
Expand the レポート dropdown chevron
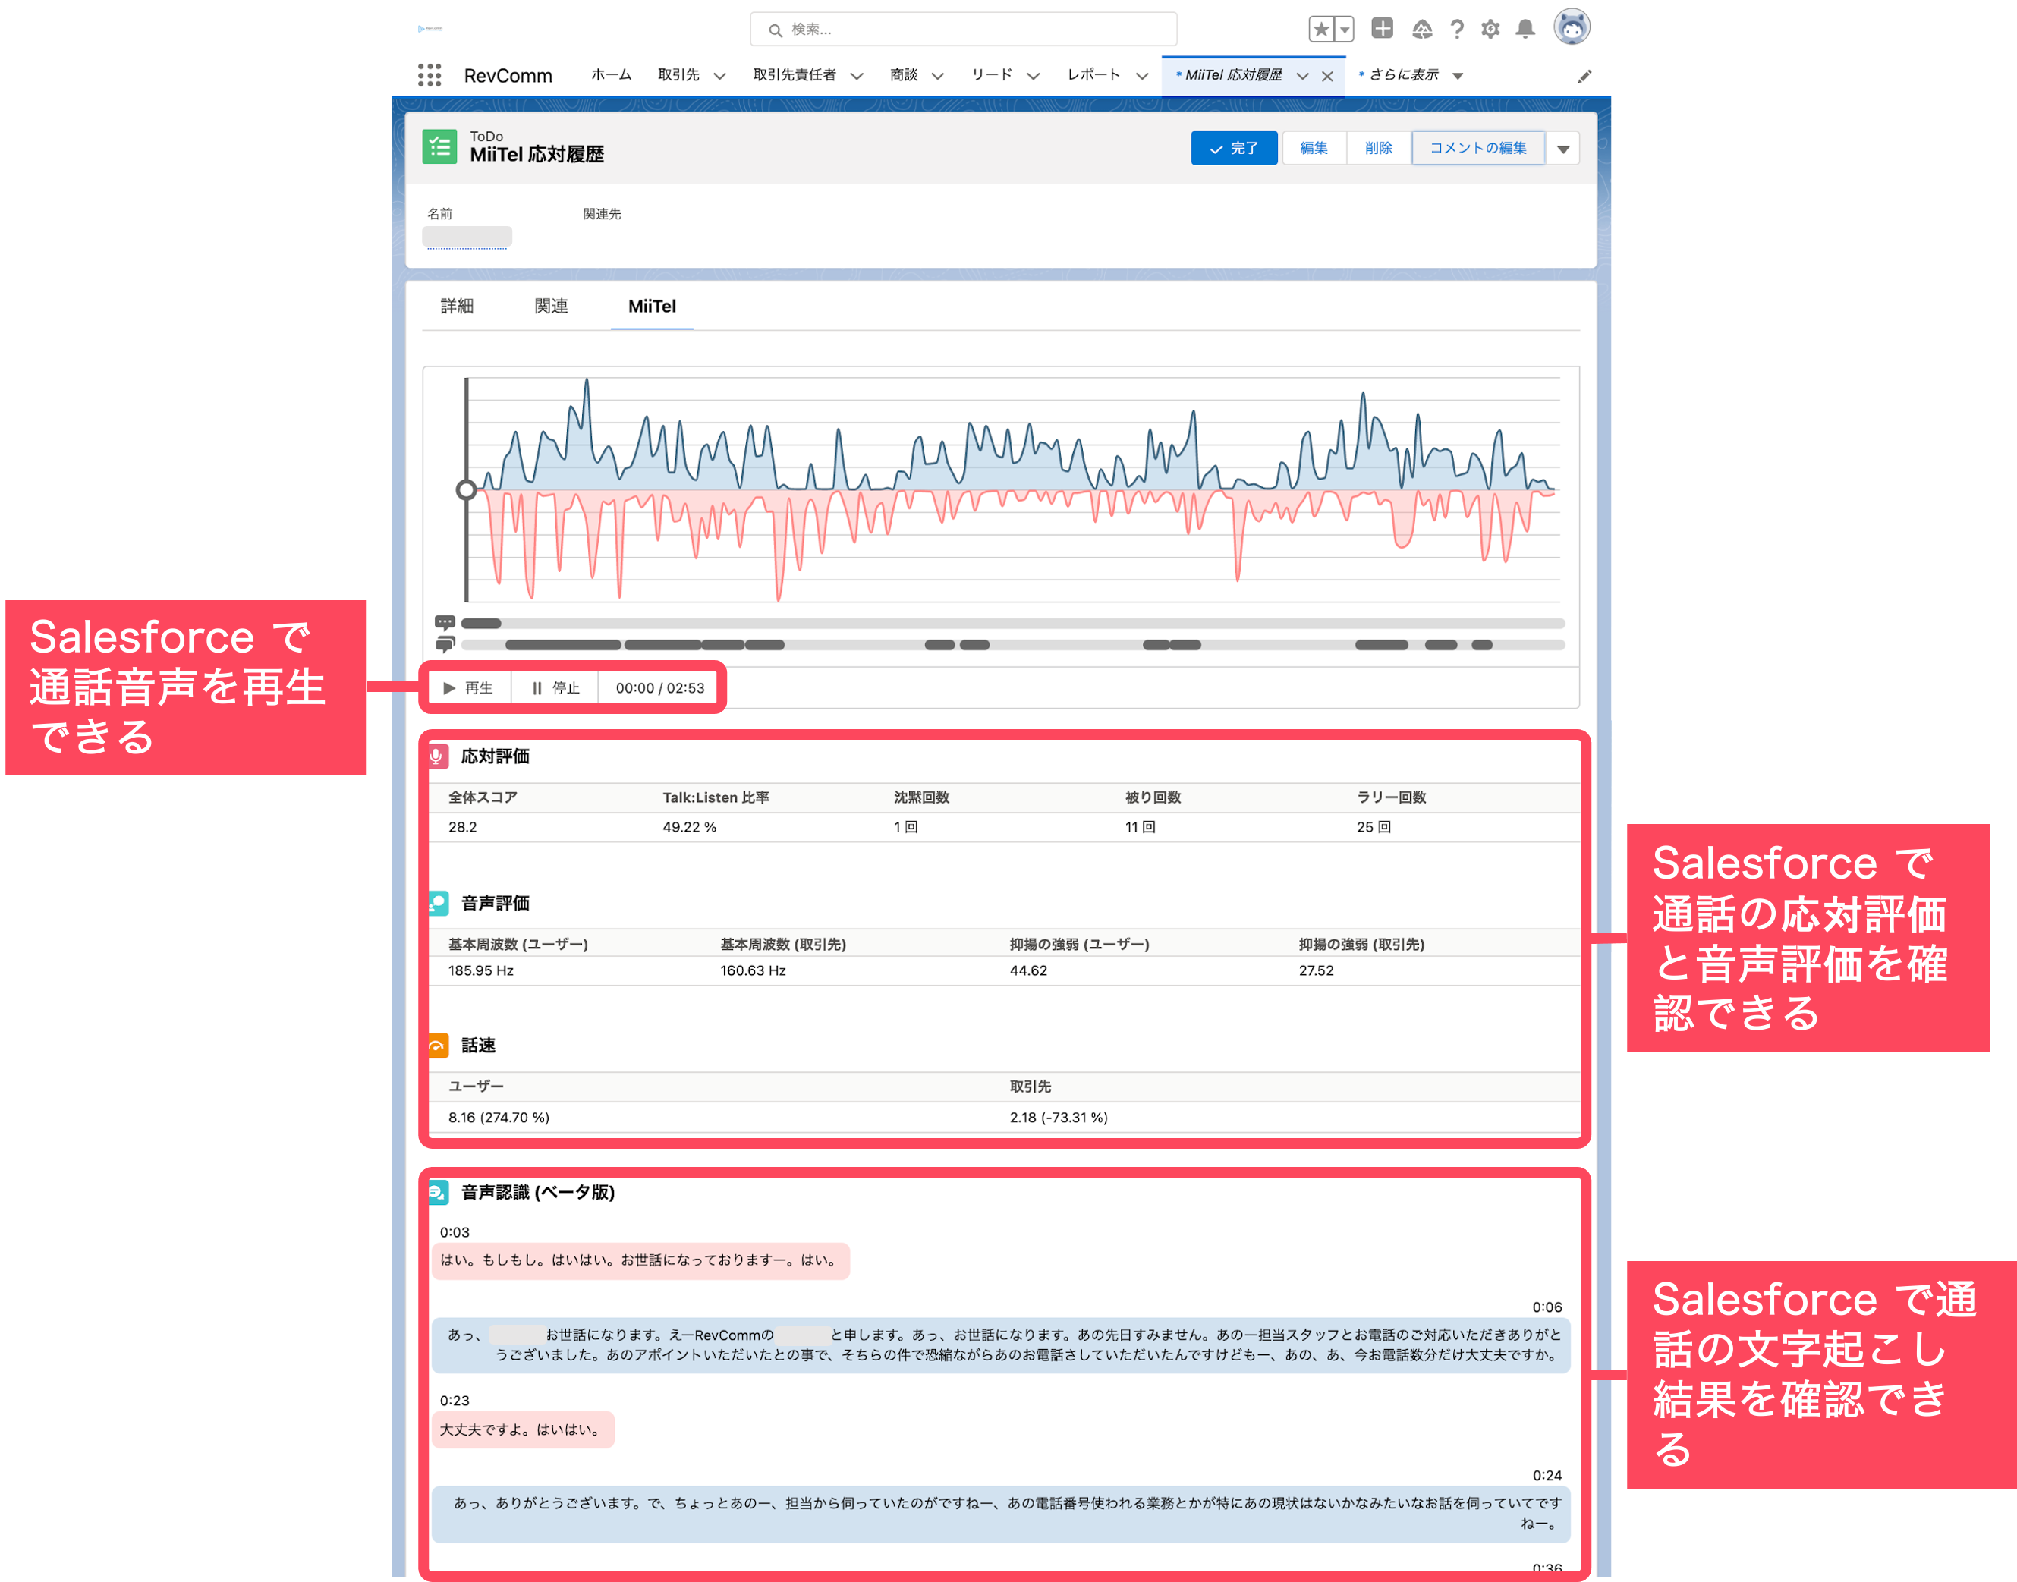point(1142,77)
